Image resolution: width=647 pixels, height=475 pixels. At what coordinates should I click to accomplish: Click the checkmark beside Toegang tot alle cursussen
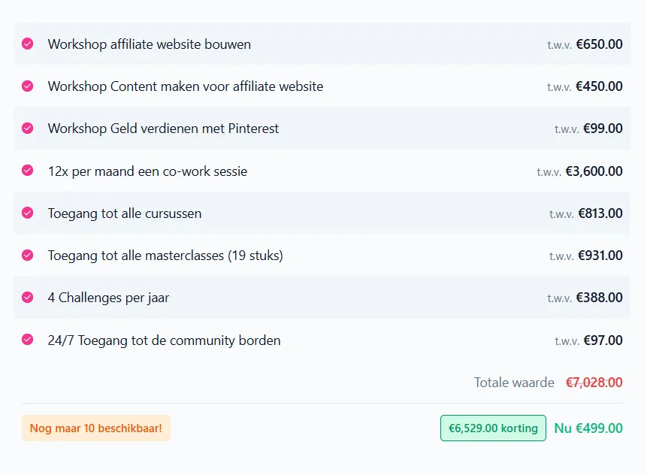(28, 213)
